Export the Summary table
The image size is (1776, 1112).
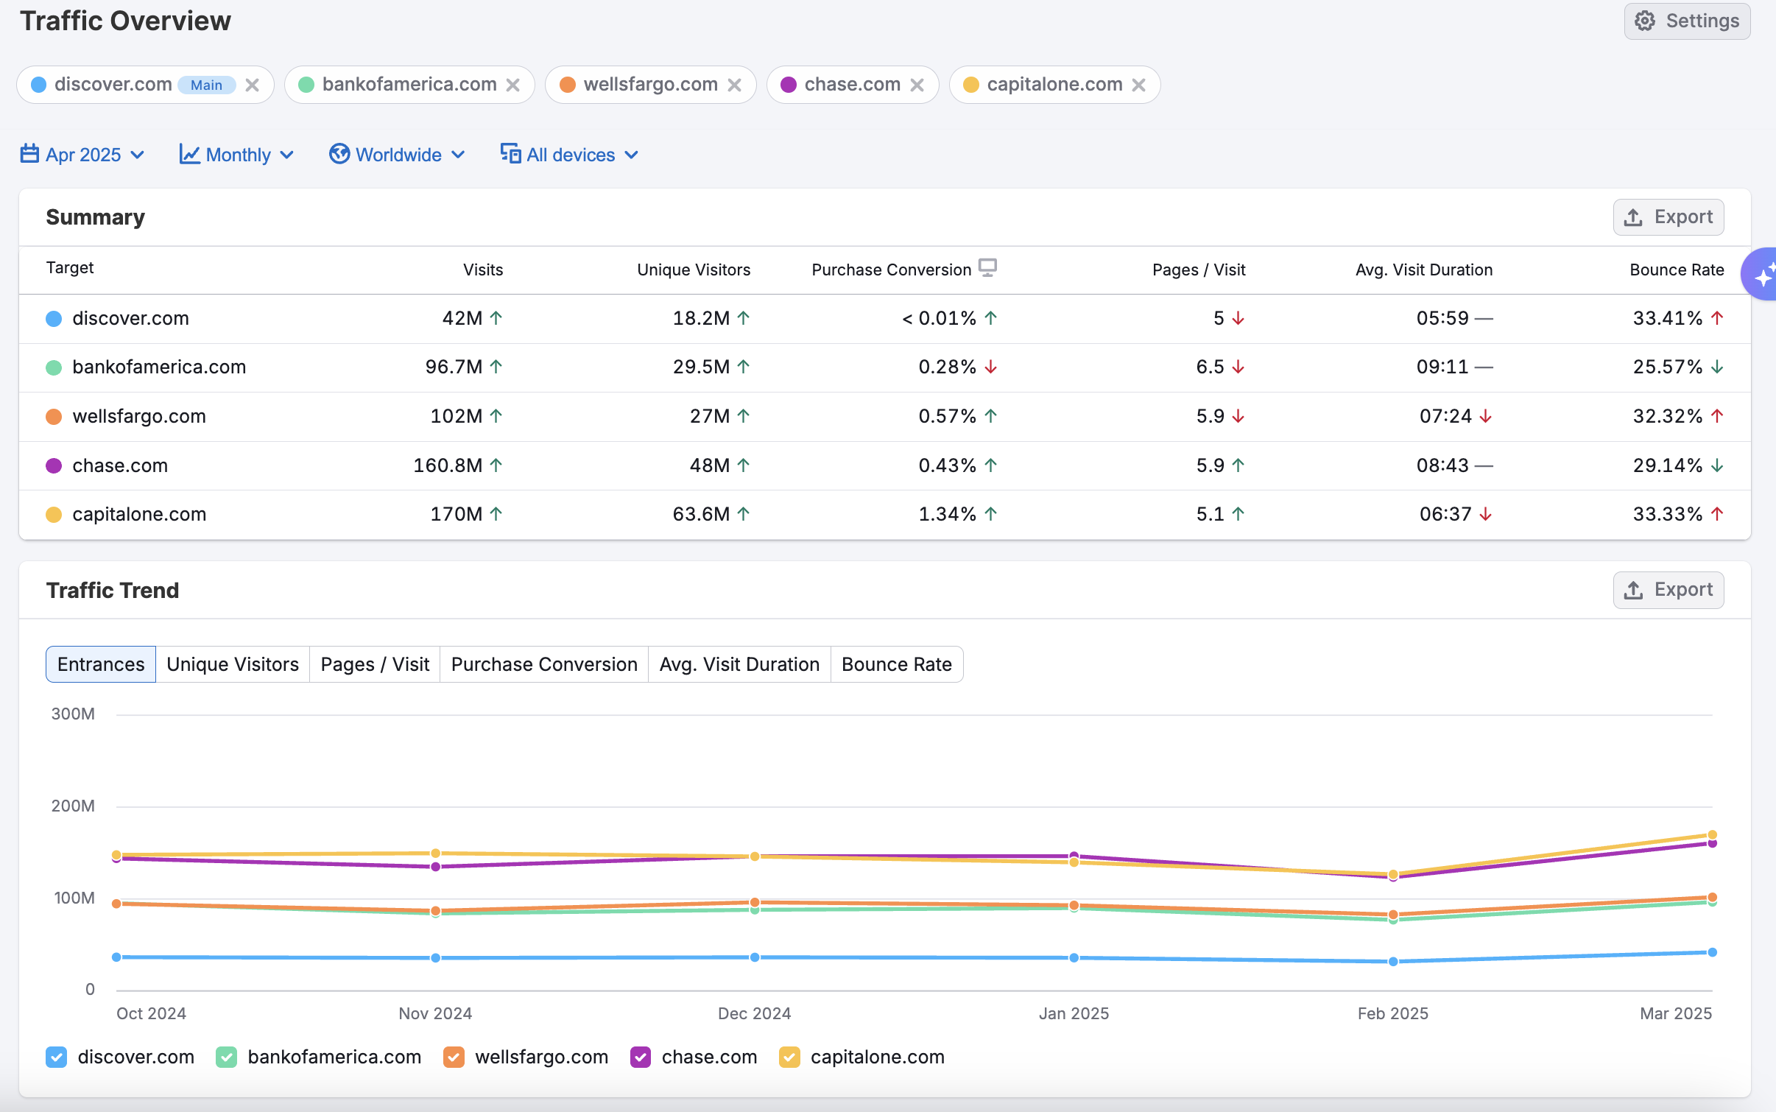(1668, 217)
